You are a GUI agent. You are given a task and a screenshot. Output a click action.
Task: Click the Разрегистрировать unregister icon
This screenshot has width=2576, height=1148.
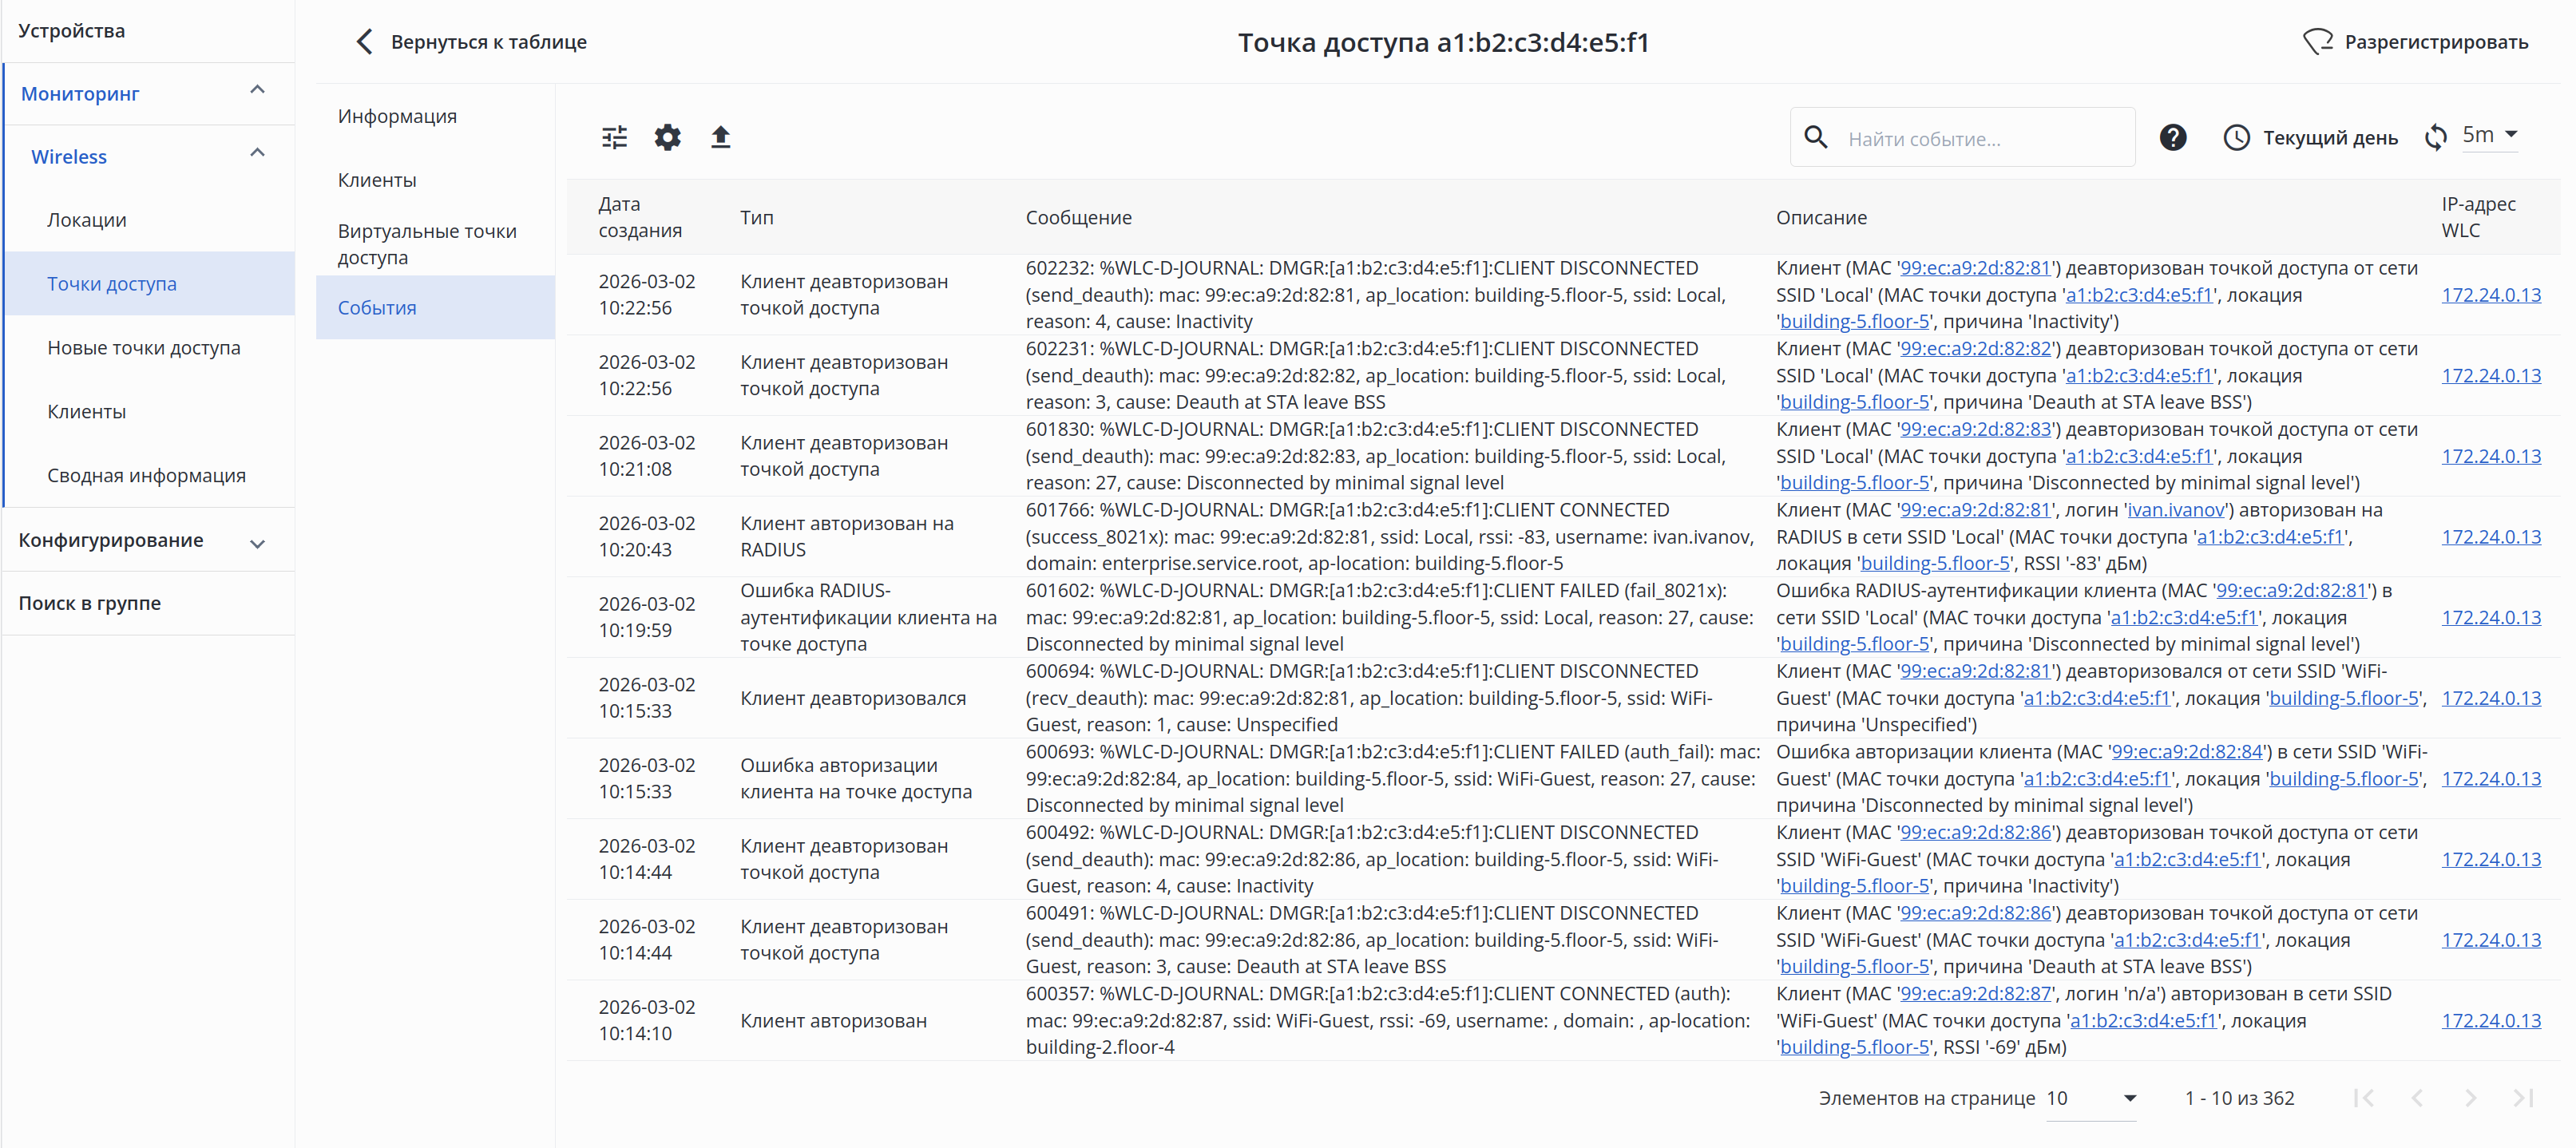click(2317, 42)
